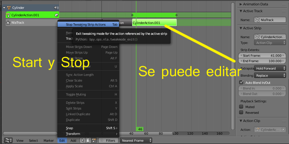This screenshot has width=289, height=144.
Task: Collapse the Active Strip panel
Action: [241, 28]
